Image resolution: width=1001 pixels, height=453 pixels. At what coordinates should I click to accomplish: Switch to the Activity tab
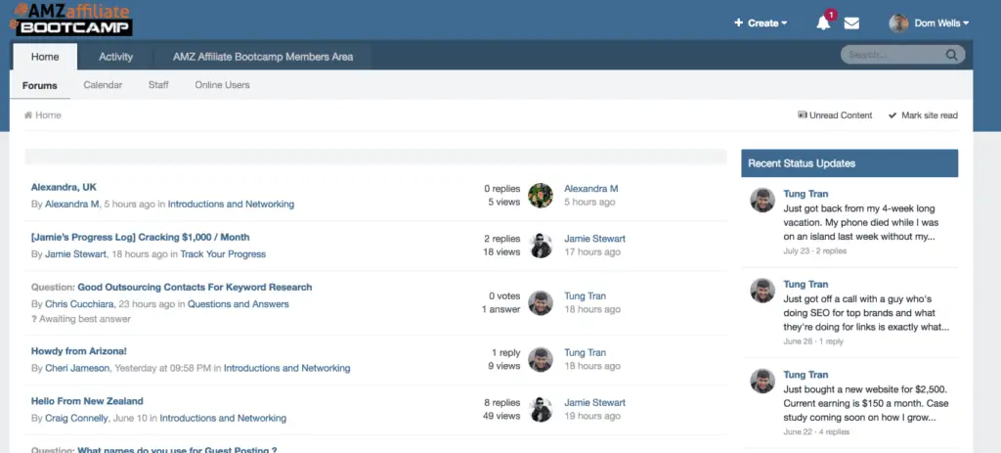click(x=116, y=57)
